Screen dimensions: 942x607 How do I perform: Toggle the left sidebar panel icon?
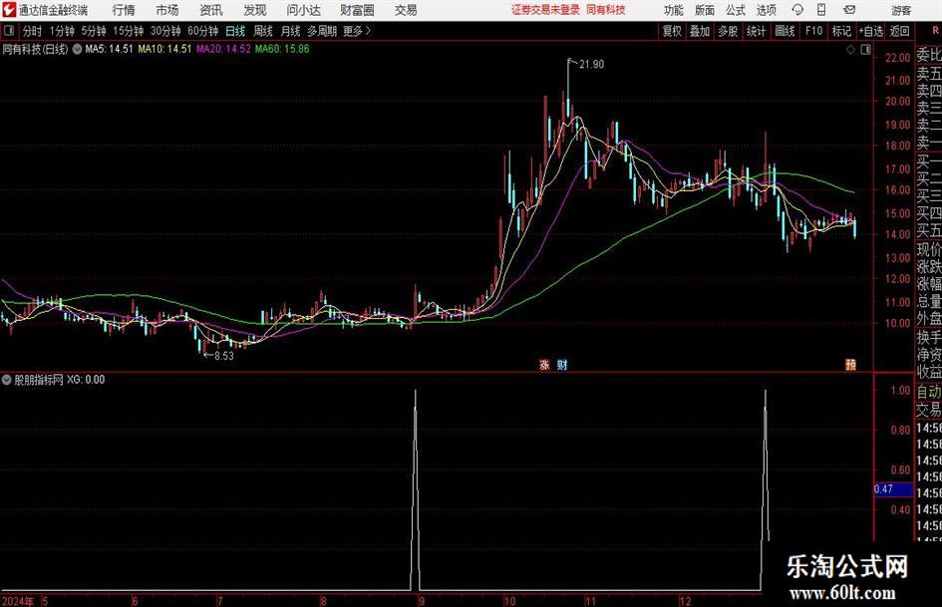tap(9, 31)
